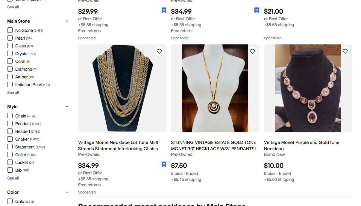Add multi strands chain necklace to watchlist

pyautogui.click(x=159, y=52)
